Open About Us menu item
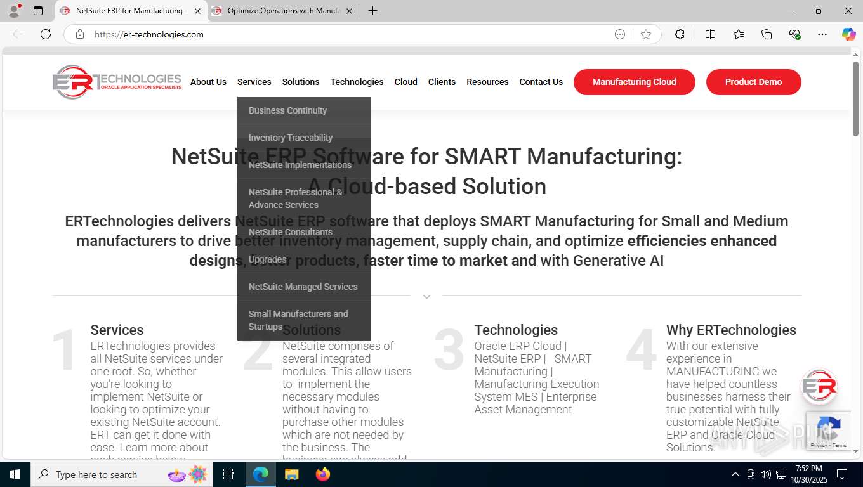Screen dimensions: 863x487 click(x=208, y=82)
